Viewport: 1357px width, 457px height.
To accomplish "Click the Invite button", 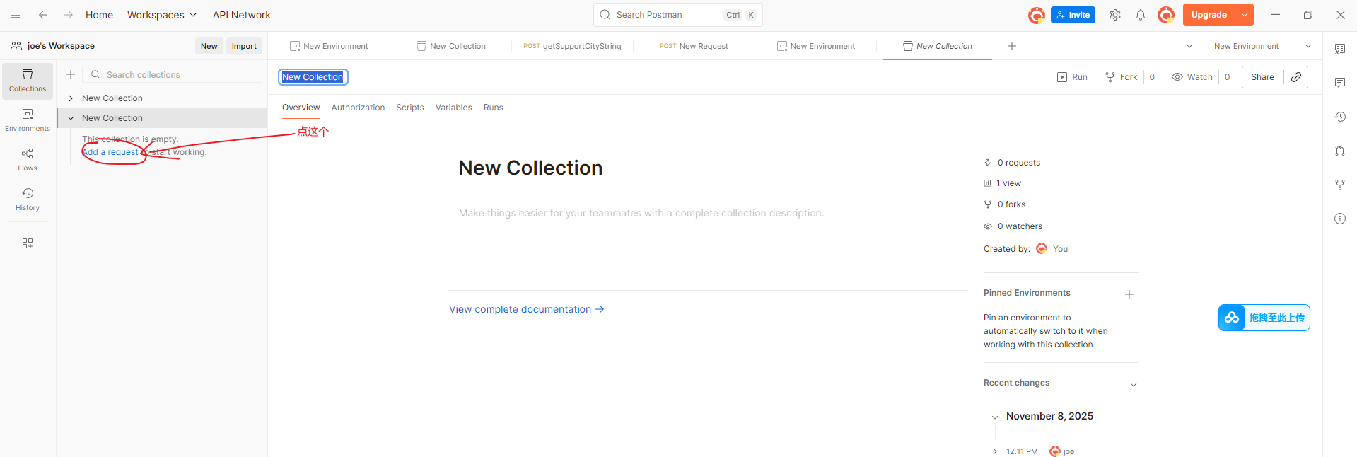I will [x=1073, y=15].
